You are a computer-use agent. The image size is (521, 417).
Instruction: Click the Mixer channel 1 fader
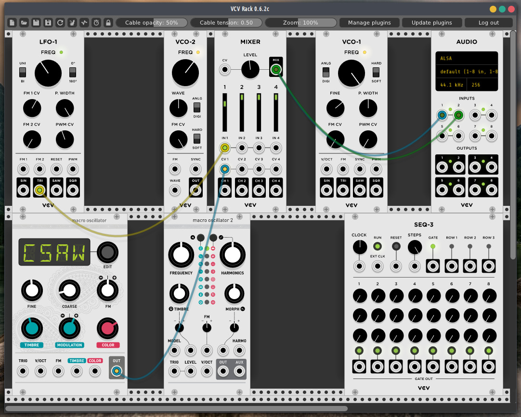[224, 113]
